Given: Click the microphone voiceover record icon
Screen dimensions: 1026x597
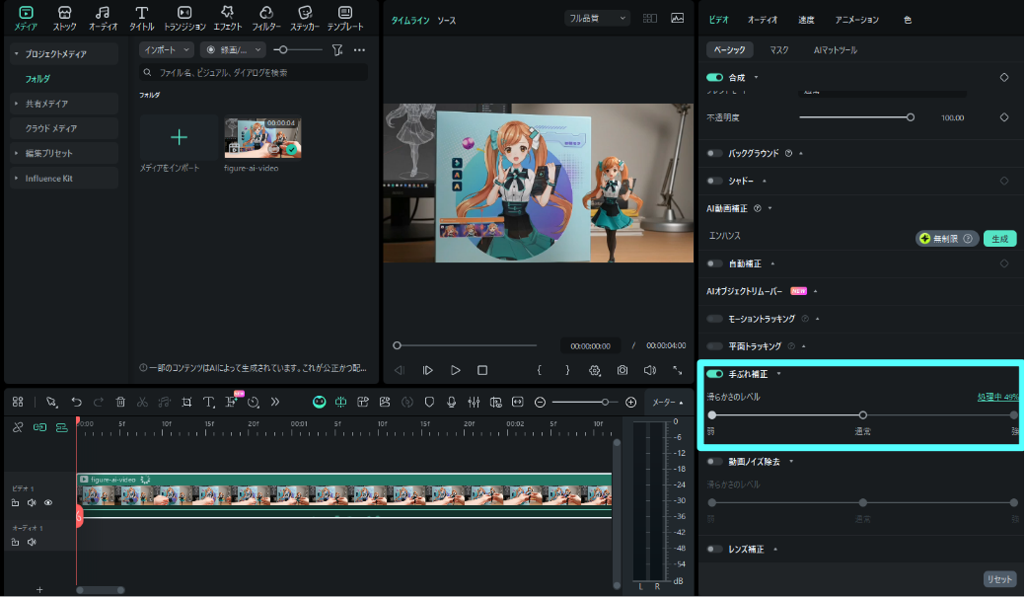Looking at the screenshot, I should (x=451, y=402).
